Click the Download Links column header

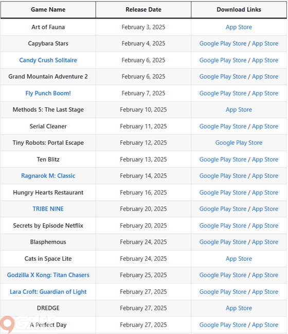pyautogui.click(x=239, y=10)
